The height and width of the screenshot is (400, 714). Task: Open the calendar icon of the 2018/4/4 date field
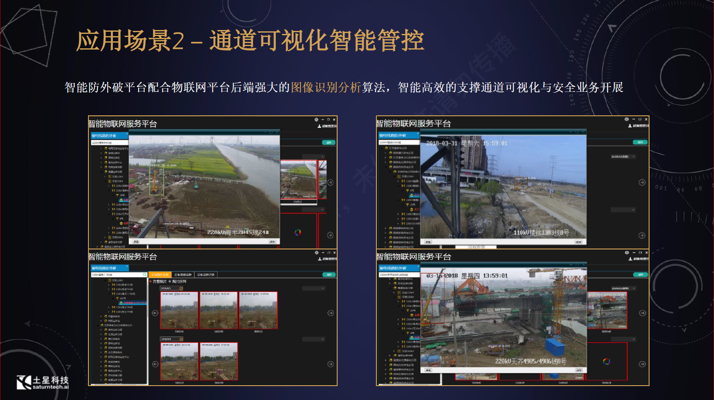pos(181,339)
